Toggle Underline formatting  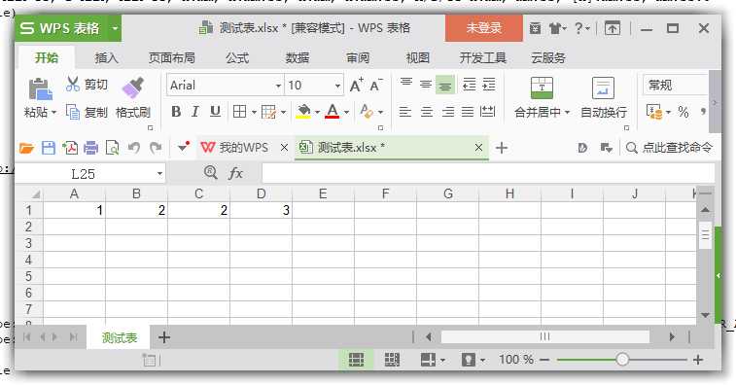215,112
